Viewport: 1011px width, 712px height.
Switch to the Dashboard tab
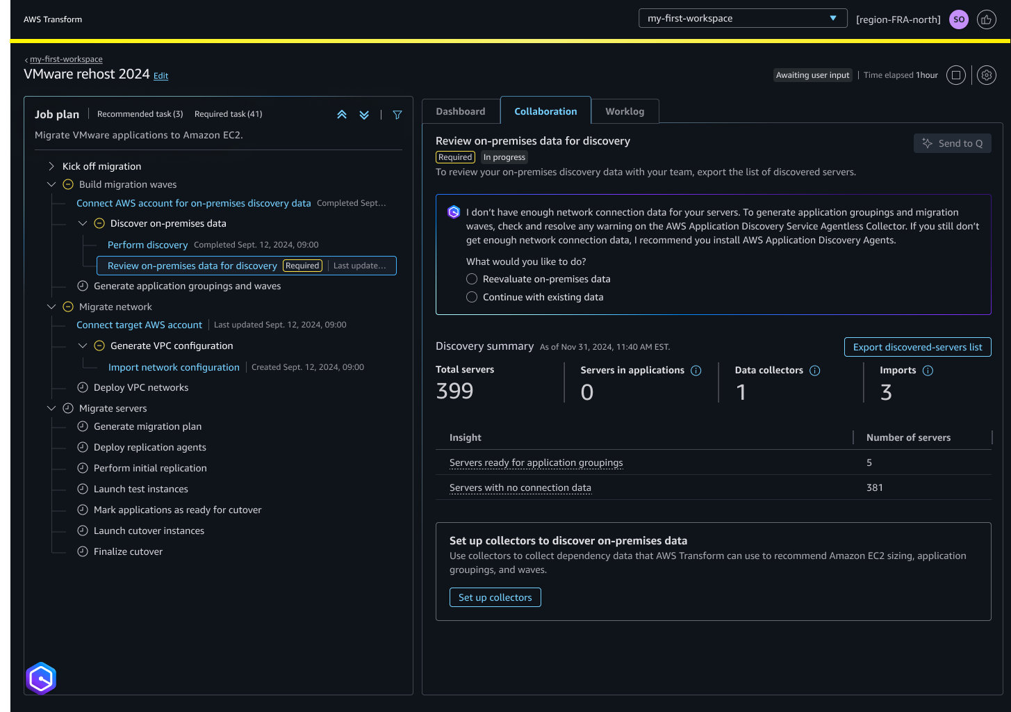[461, 111]
